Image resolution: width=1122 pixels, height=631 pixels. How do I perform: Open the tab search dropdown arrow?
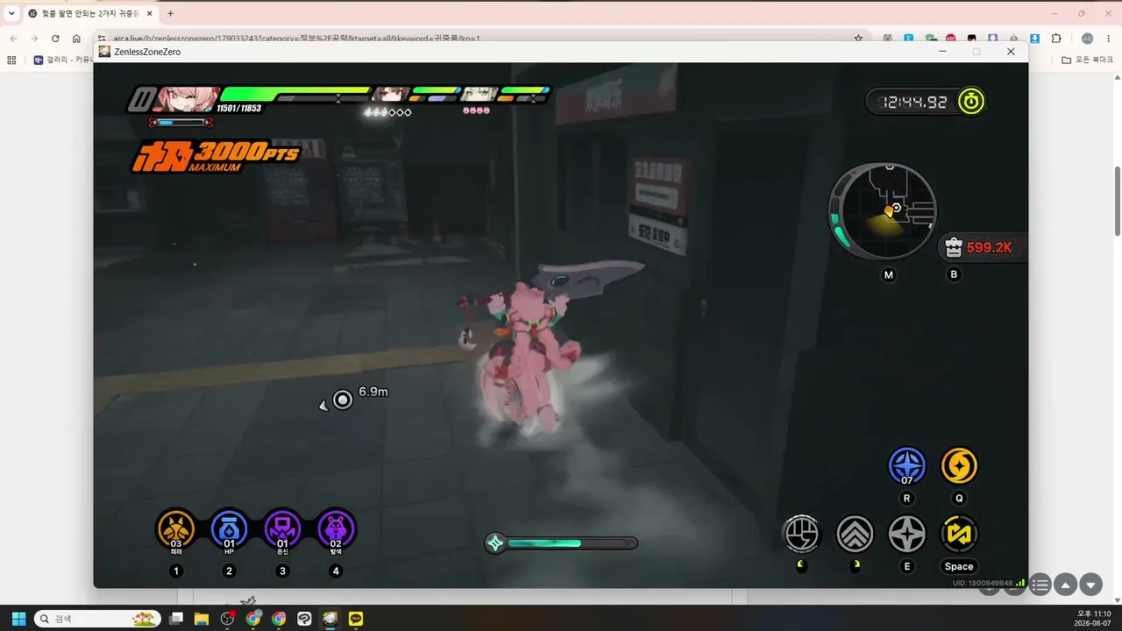pyautogui.click(x=11, y=13)
